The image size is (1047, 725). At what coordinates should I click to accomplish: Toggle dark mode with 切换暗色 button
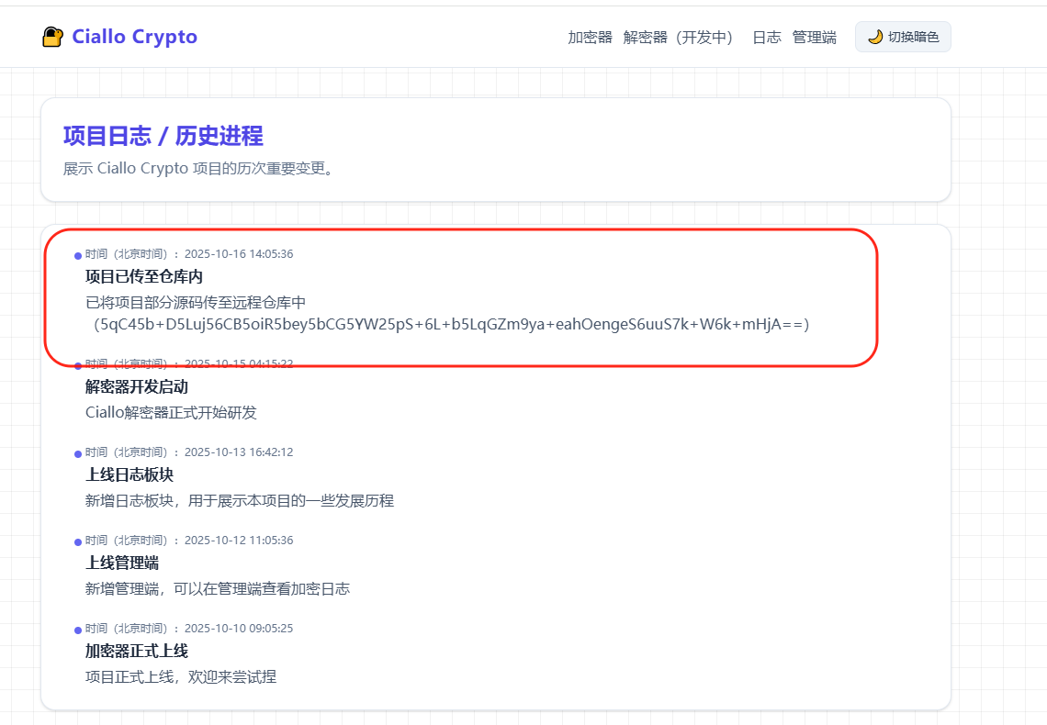click(x=903, y=37)
